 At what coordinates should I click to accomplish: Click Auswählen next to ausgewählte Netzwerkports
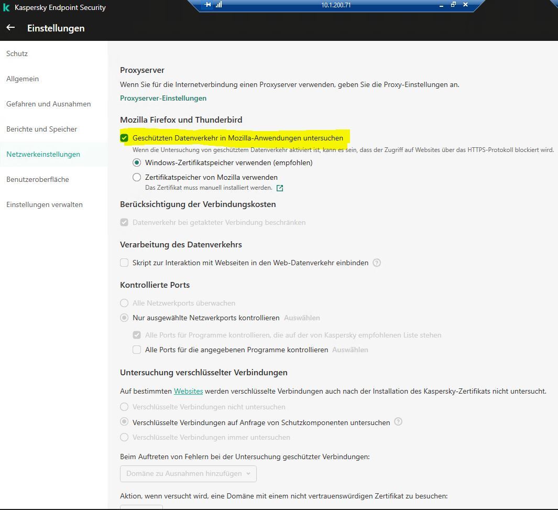[x=302, y=318]
